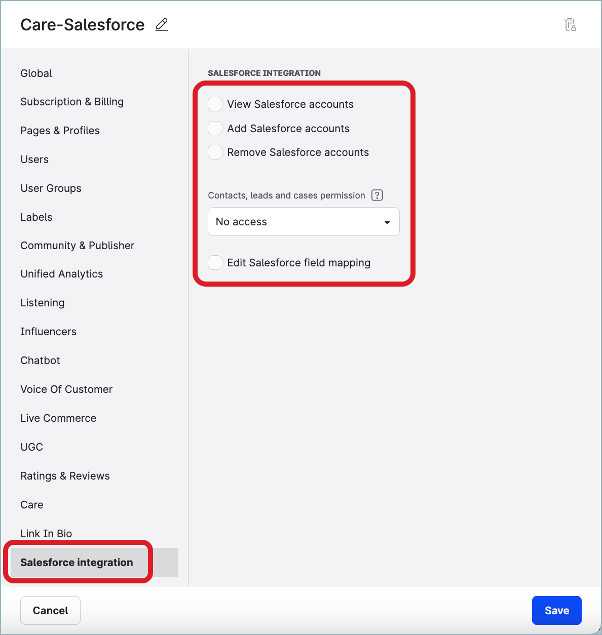
Task: Click the pencil icon to rename Care-Salesforce
Action: point(161,24)
